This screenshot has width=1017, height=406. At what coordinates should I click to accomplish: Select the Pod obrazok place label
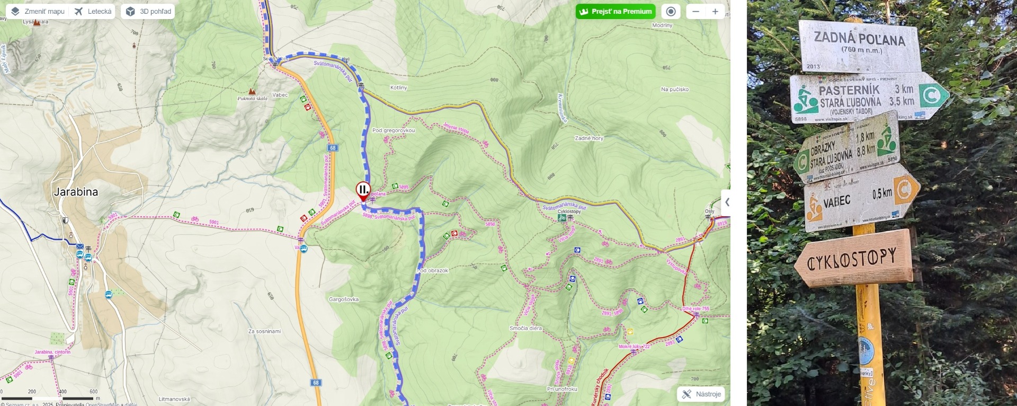point(433,270)
